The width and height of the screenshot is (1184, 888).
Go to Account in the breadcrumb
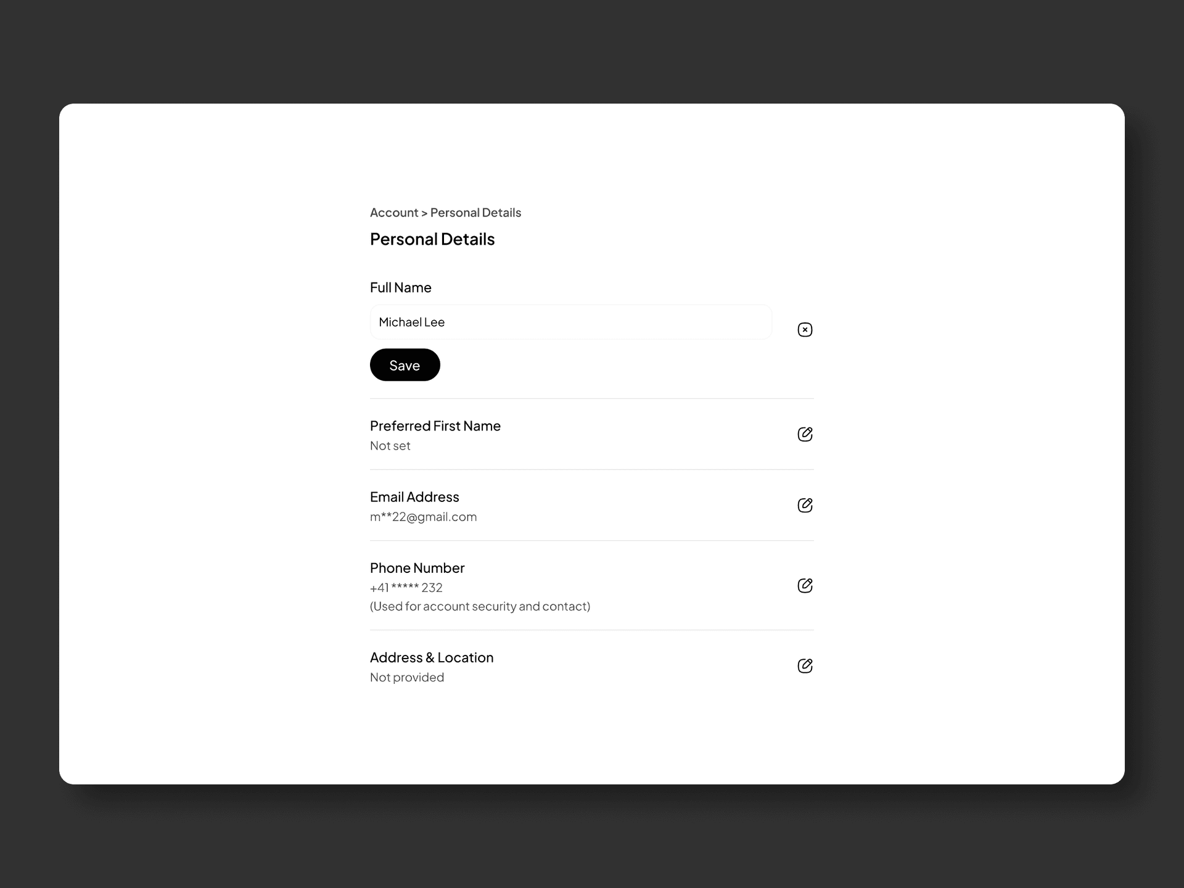[394, 213]
